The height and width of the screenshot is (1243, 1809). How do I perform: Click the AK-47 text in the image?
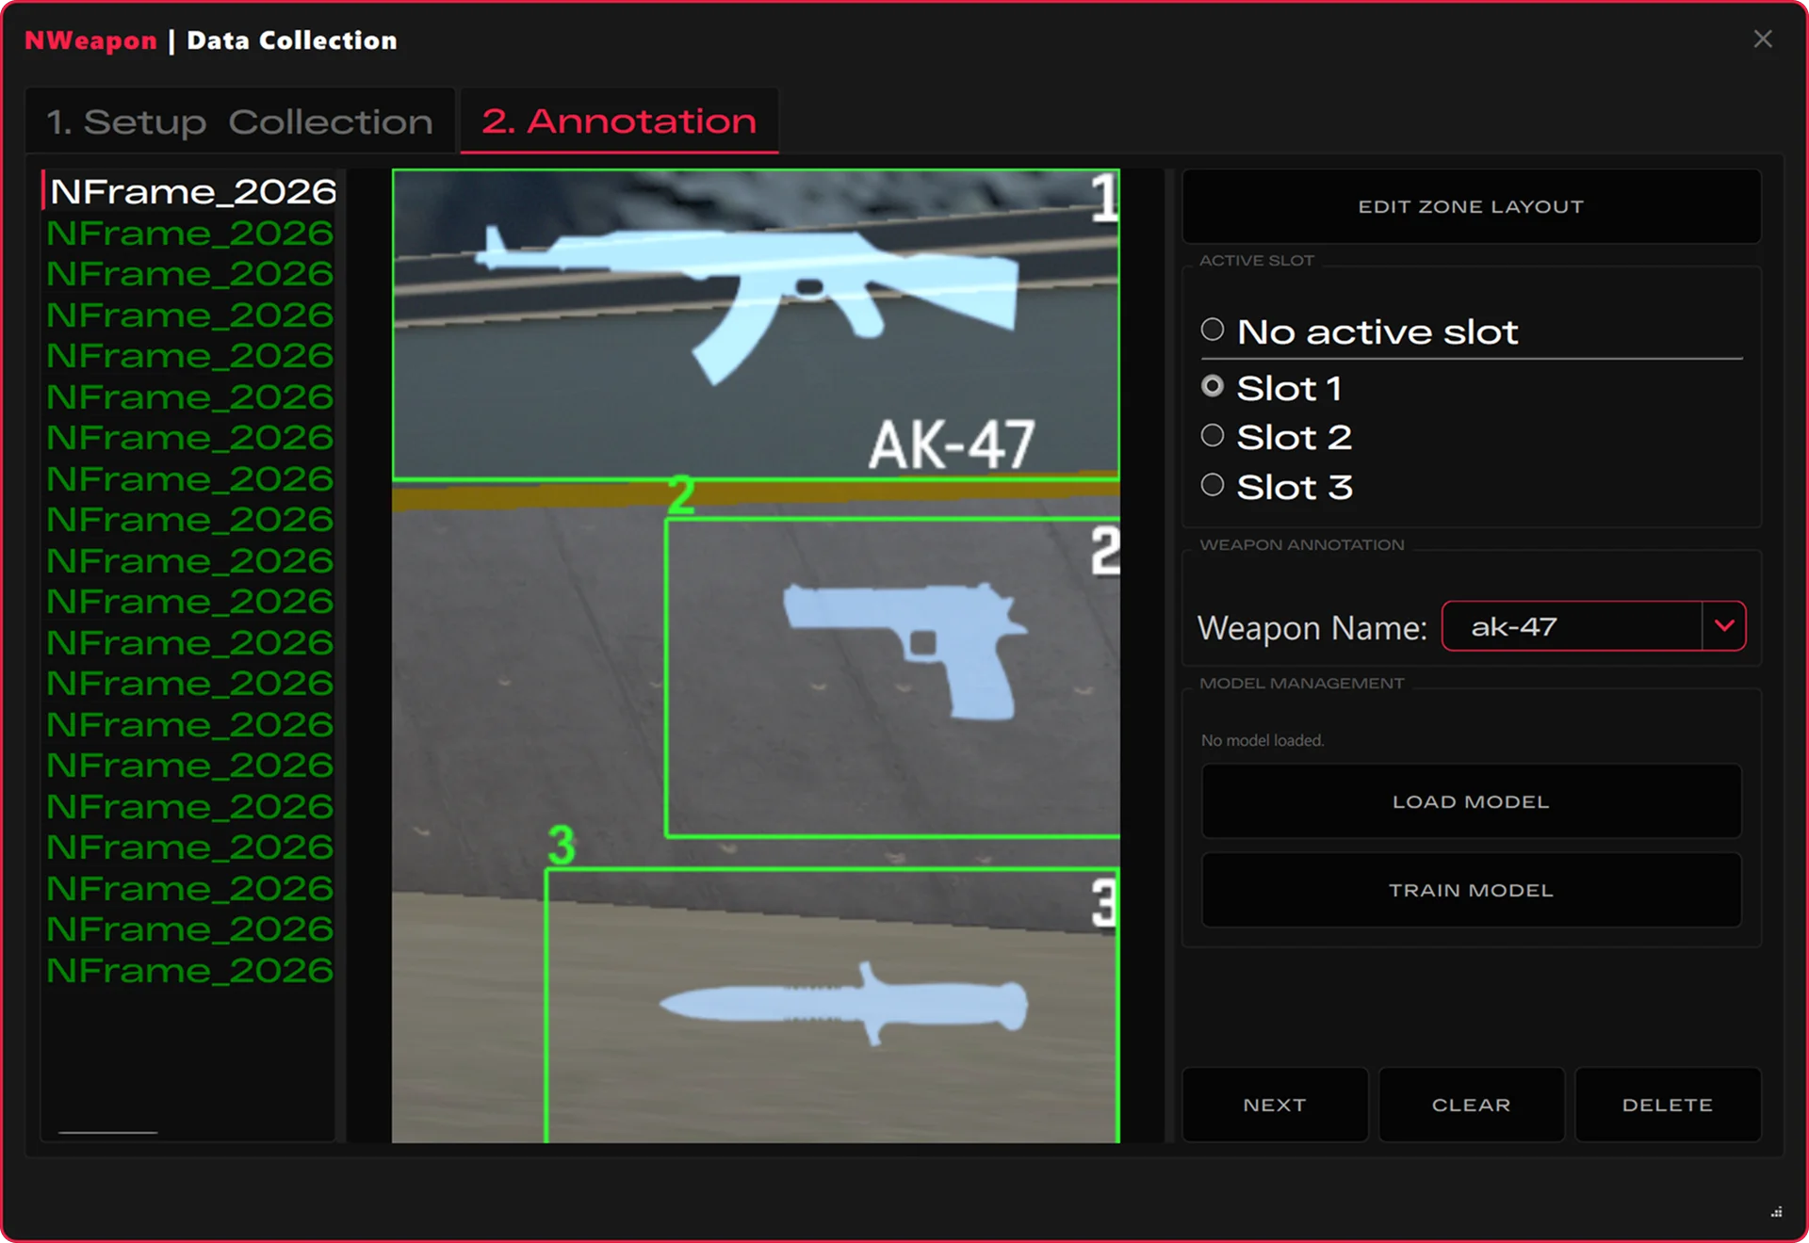[952, 444]
